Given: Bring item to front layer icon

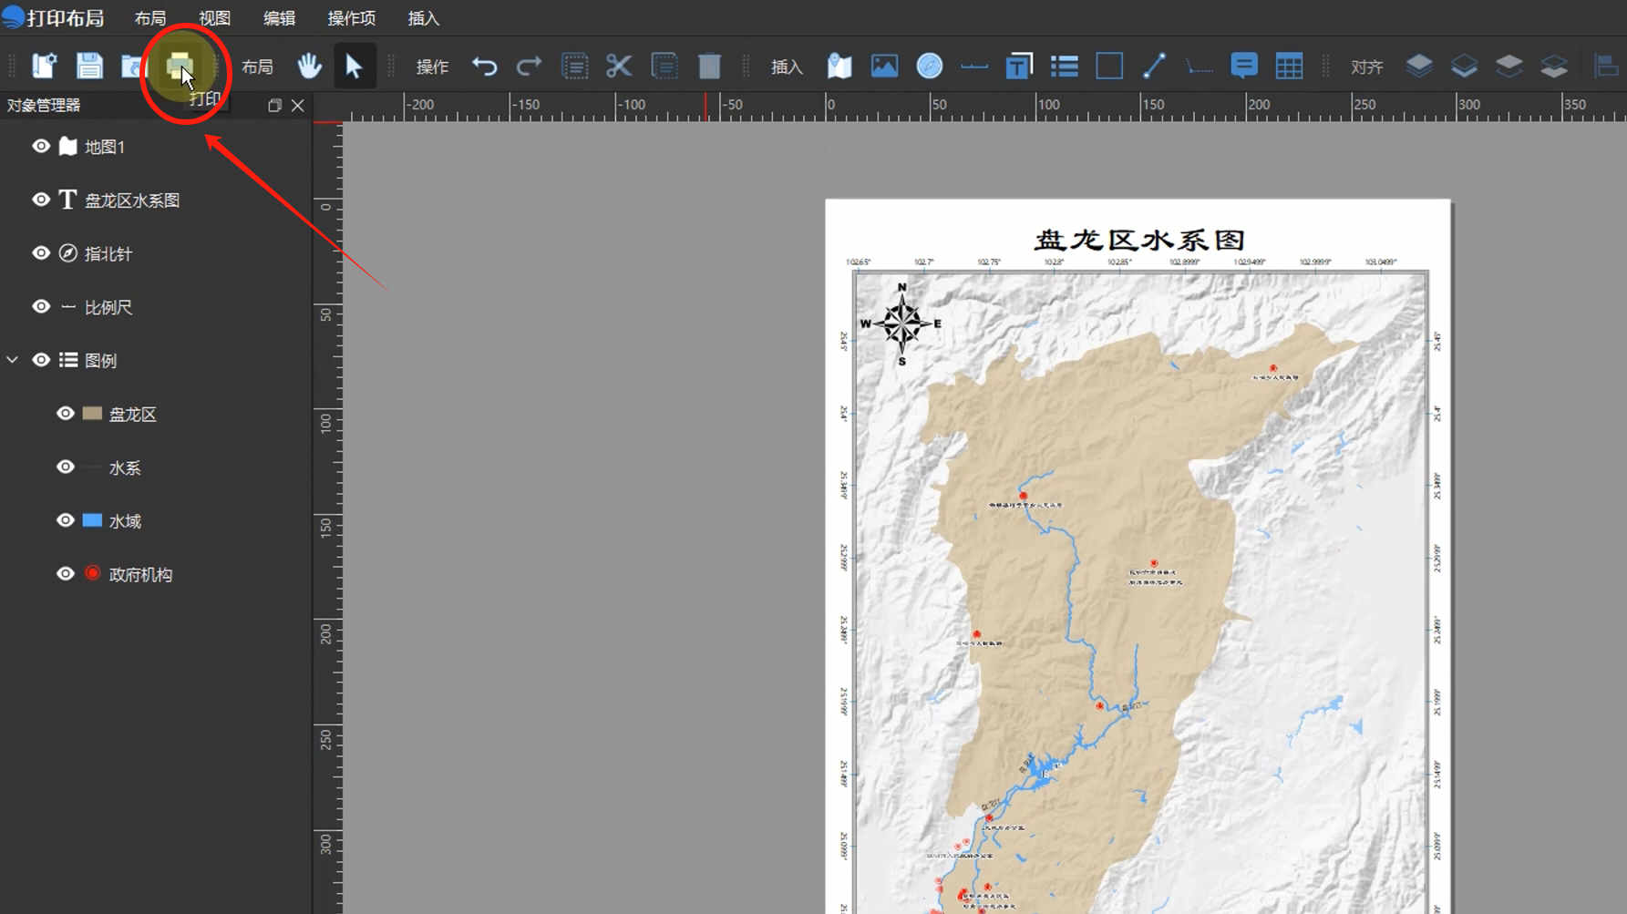Looking at the screenshot, I should click(1419, 67).
